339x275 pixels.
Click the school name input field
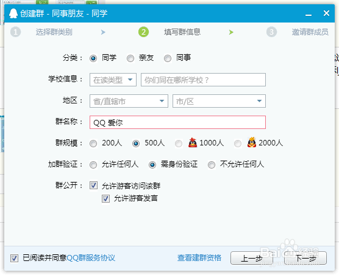click(x=203, y=80)
